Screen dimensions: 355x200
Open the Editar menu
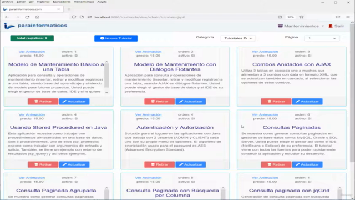pyautogui.click(x=21, y=2)
